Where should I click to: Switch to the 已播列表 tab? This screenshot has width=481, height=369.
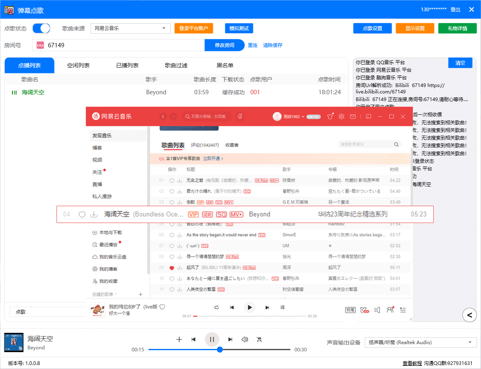(127, 65)
